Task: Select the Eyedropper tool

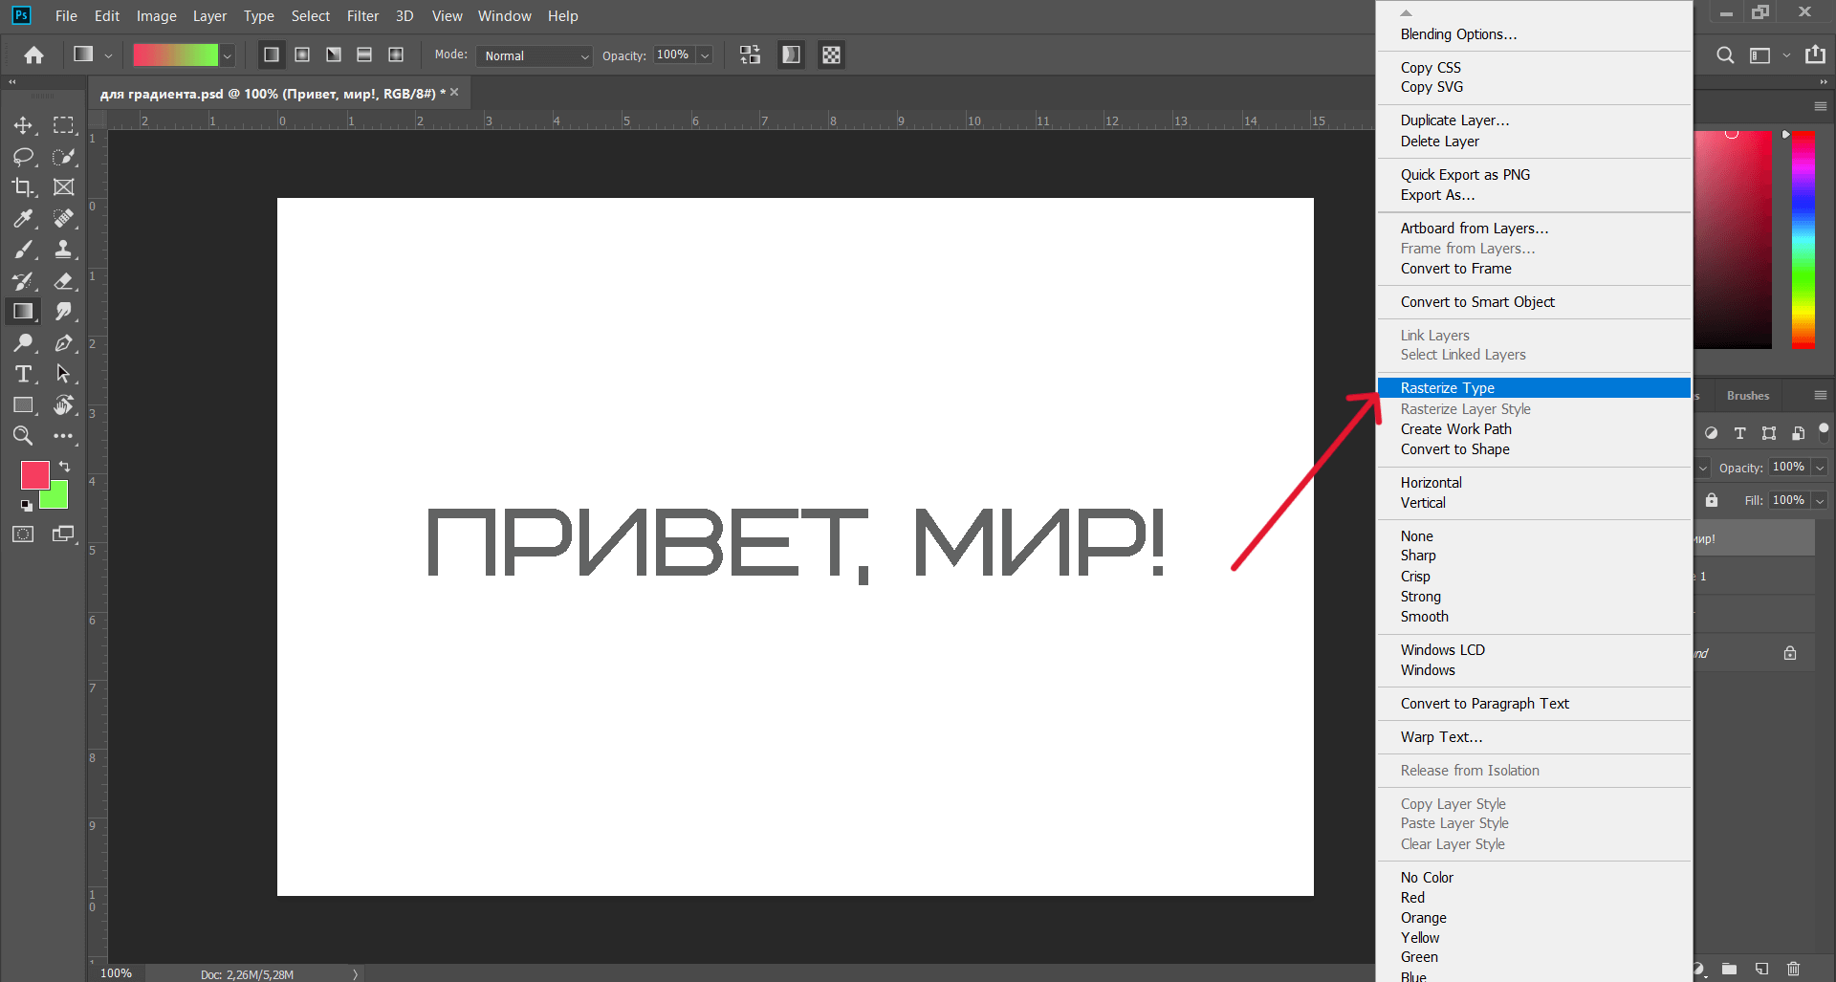Action: (x=23, y=218)
